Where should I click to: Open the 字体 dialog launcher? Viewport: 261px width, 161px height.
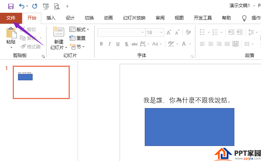pos(192,57)
